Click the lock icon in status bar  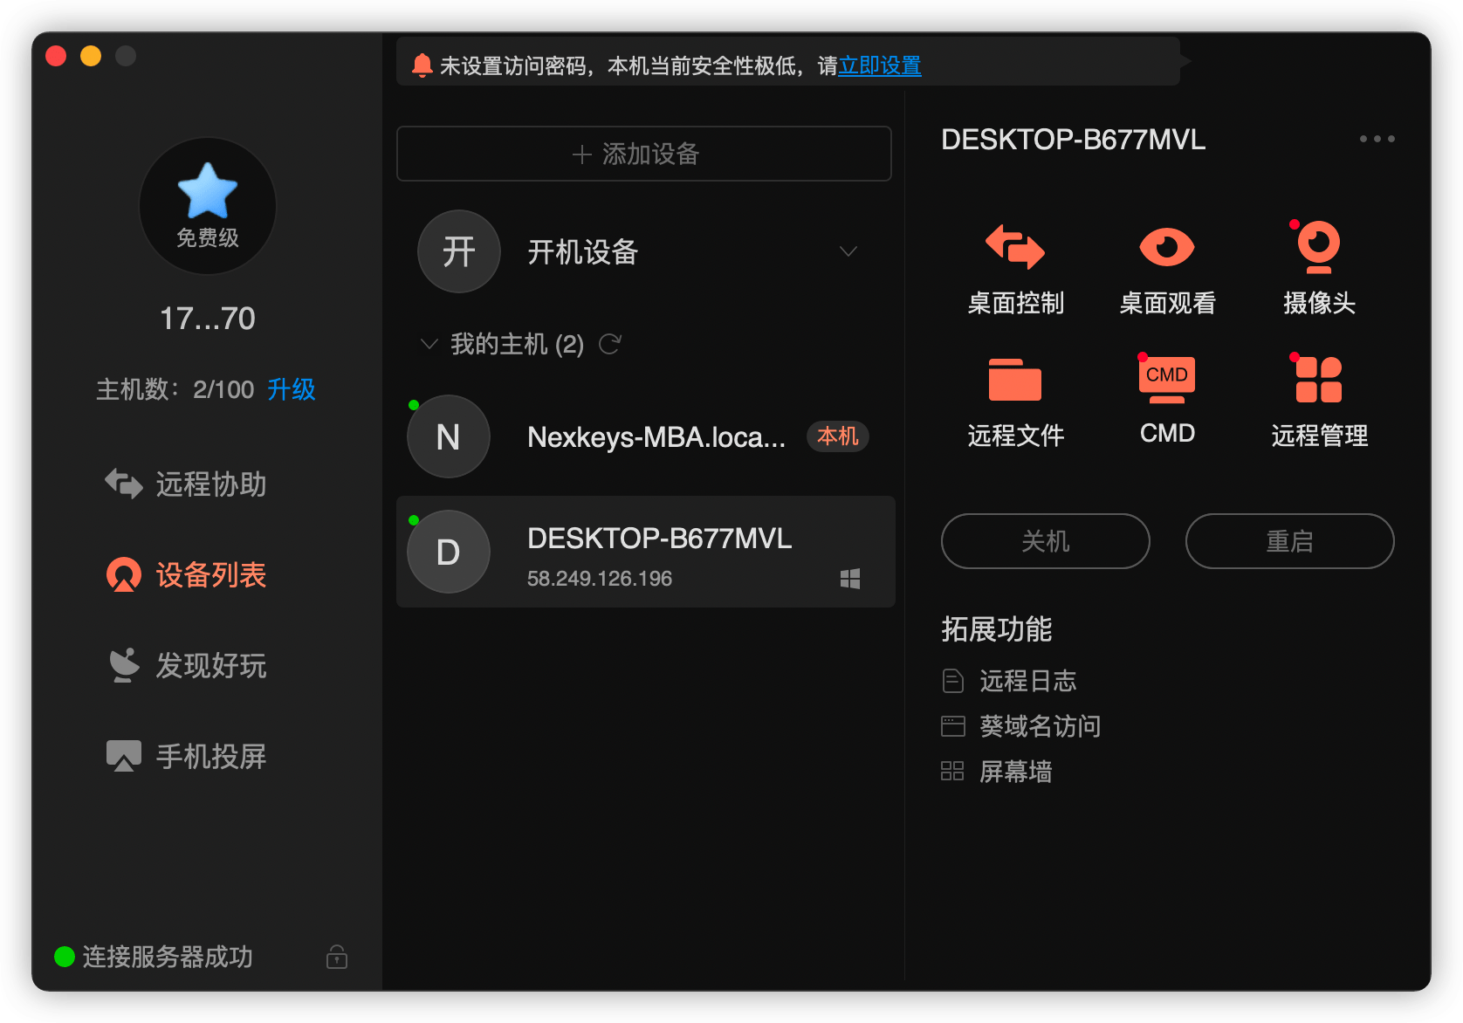point(337,957)
